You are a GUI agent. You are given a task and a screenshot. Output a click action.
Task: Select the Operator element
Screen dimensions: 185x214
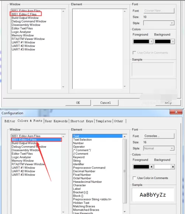[x=79, y=147]
